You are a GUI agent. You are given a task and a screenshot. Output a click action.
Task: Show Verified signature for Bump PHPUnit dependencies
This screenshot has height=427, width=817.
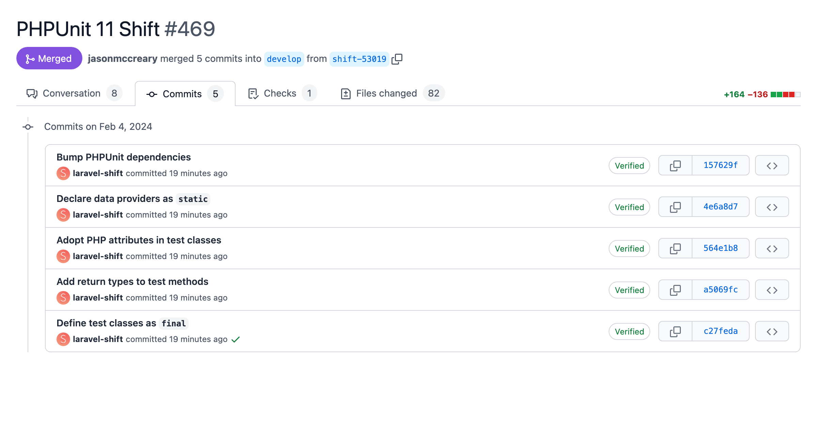pyautogui.click(x=629, y=166)
